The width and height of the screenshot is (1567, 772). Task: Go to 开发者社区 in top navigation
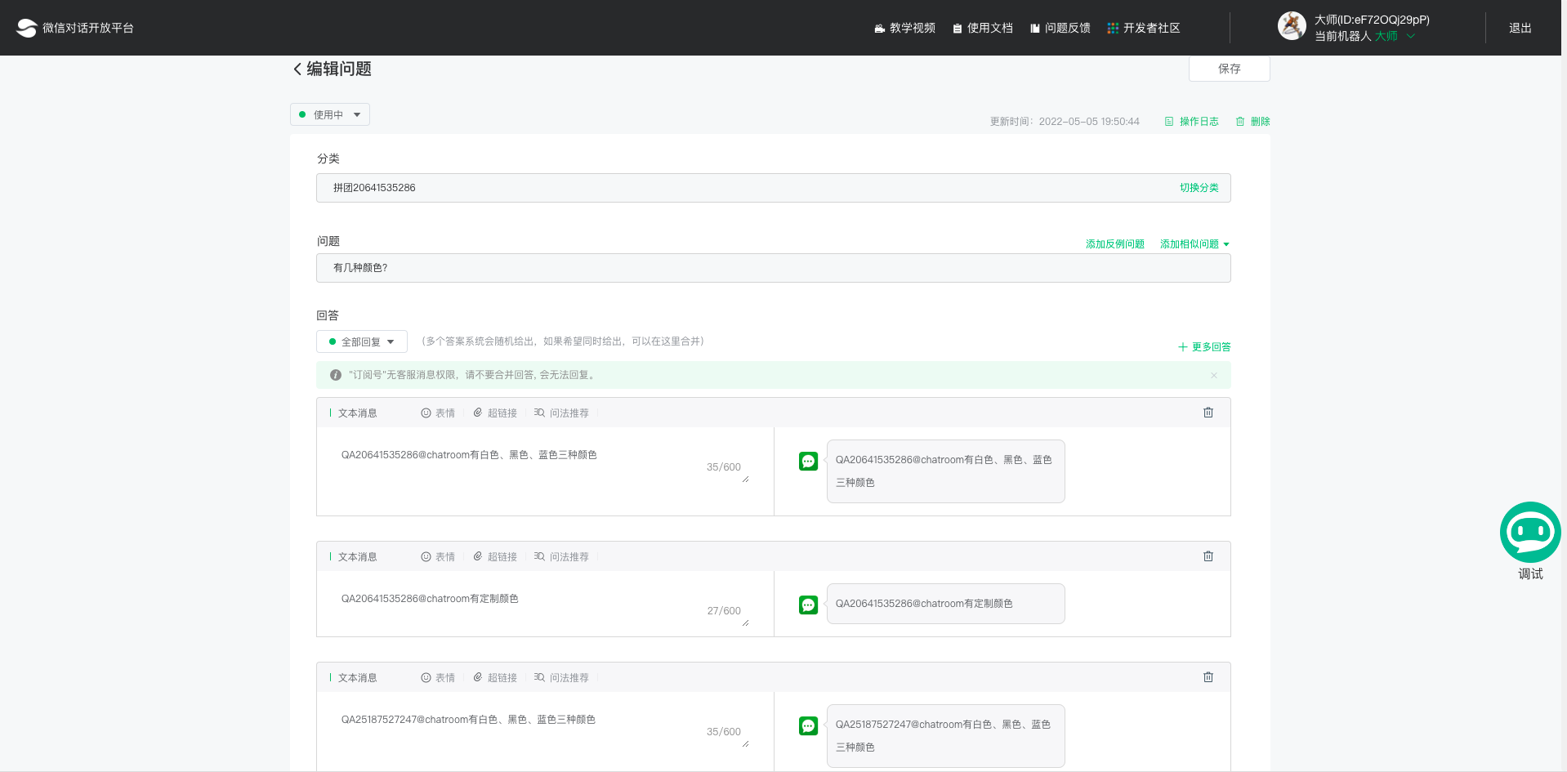point(1143,29)
